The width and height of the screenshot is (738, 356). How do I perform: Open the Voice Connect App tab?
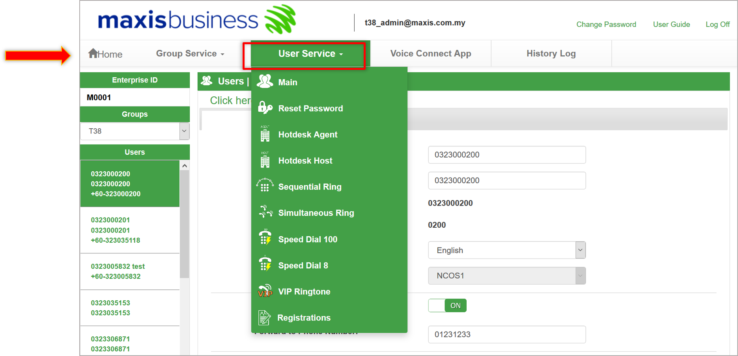430,54
